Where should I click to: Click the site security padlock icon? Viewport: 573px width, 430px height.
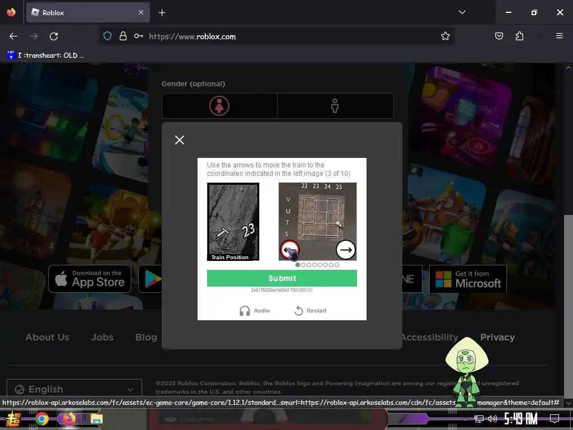click(x=123, y=36)
